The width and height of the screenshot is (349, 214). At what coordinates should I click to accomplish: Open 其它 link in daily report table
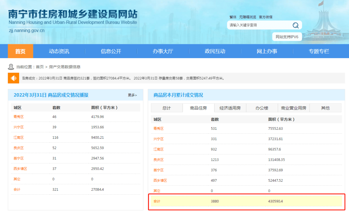pyautogui.click(x=17, y=179)
